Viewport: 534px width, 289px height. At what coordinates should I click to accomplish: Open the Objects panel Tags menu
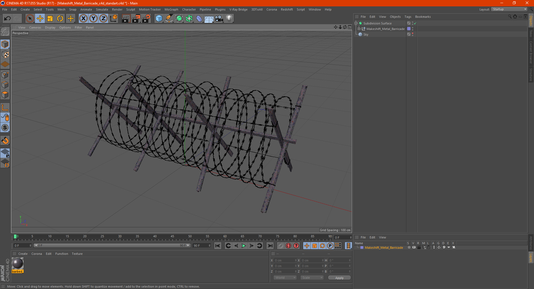click(x=408, y=17)
